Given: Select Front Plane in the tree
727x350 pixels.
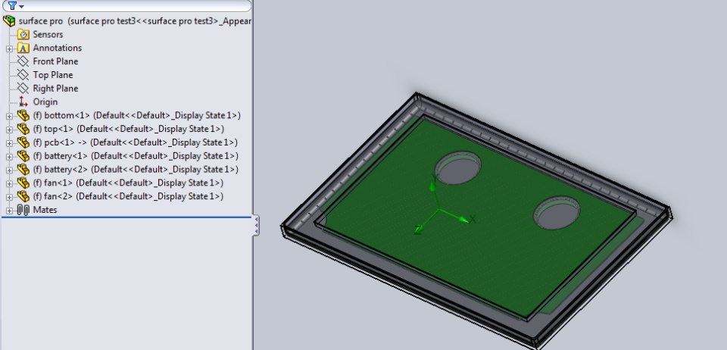Looking at the screenshot, I should (x=55, y=61).
